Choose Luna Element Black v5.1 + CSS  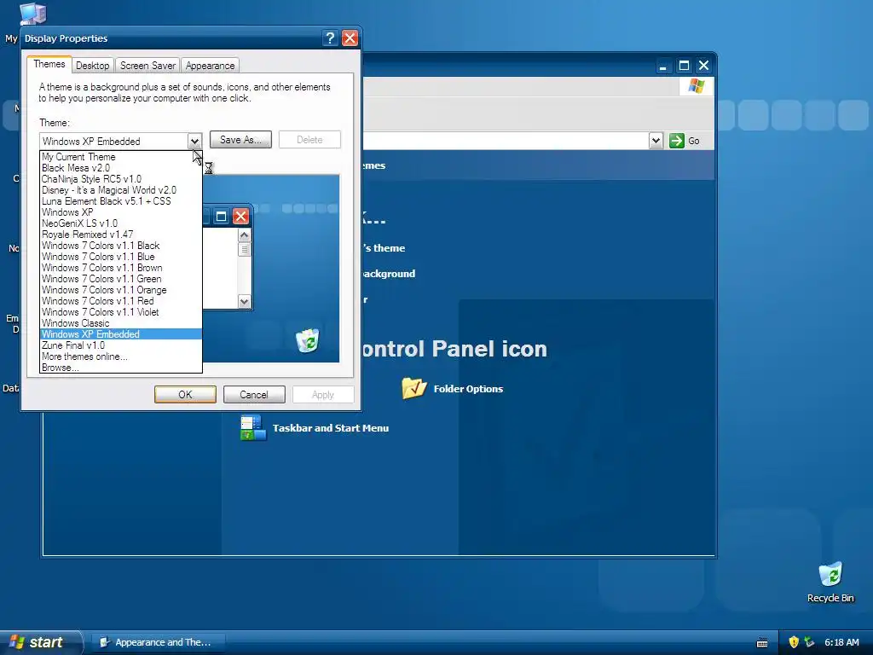pos(121,201)
